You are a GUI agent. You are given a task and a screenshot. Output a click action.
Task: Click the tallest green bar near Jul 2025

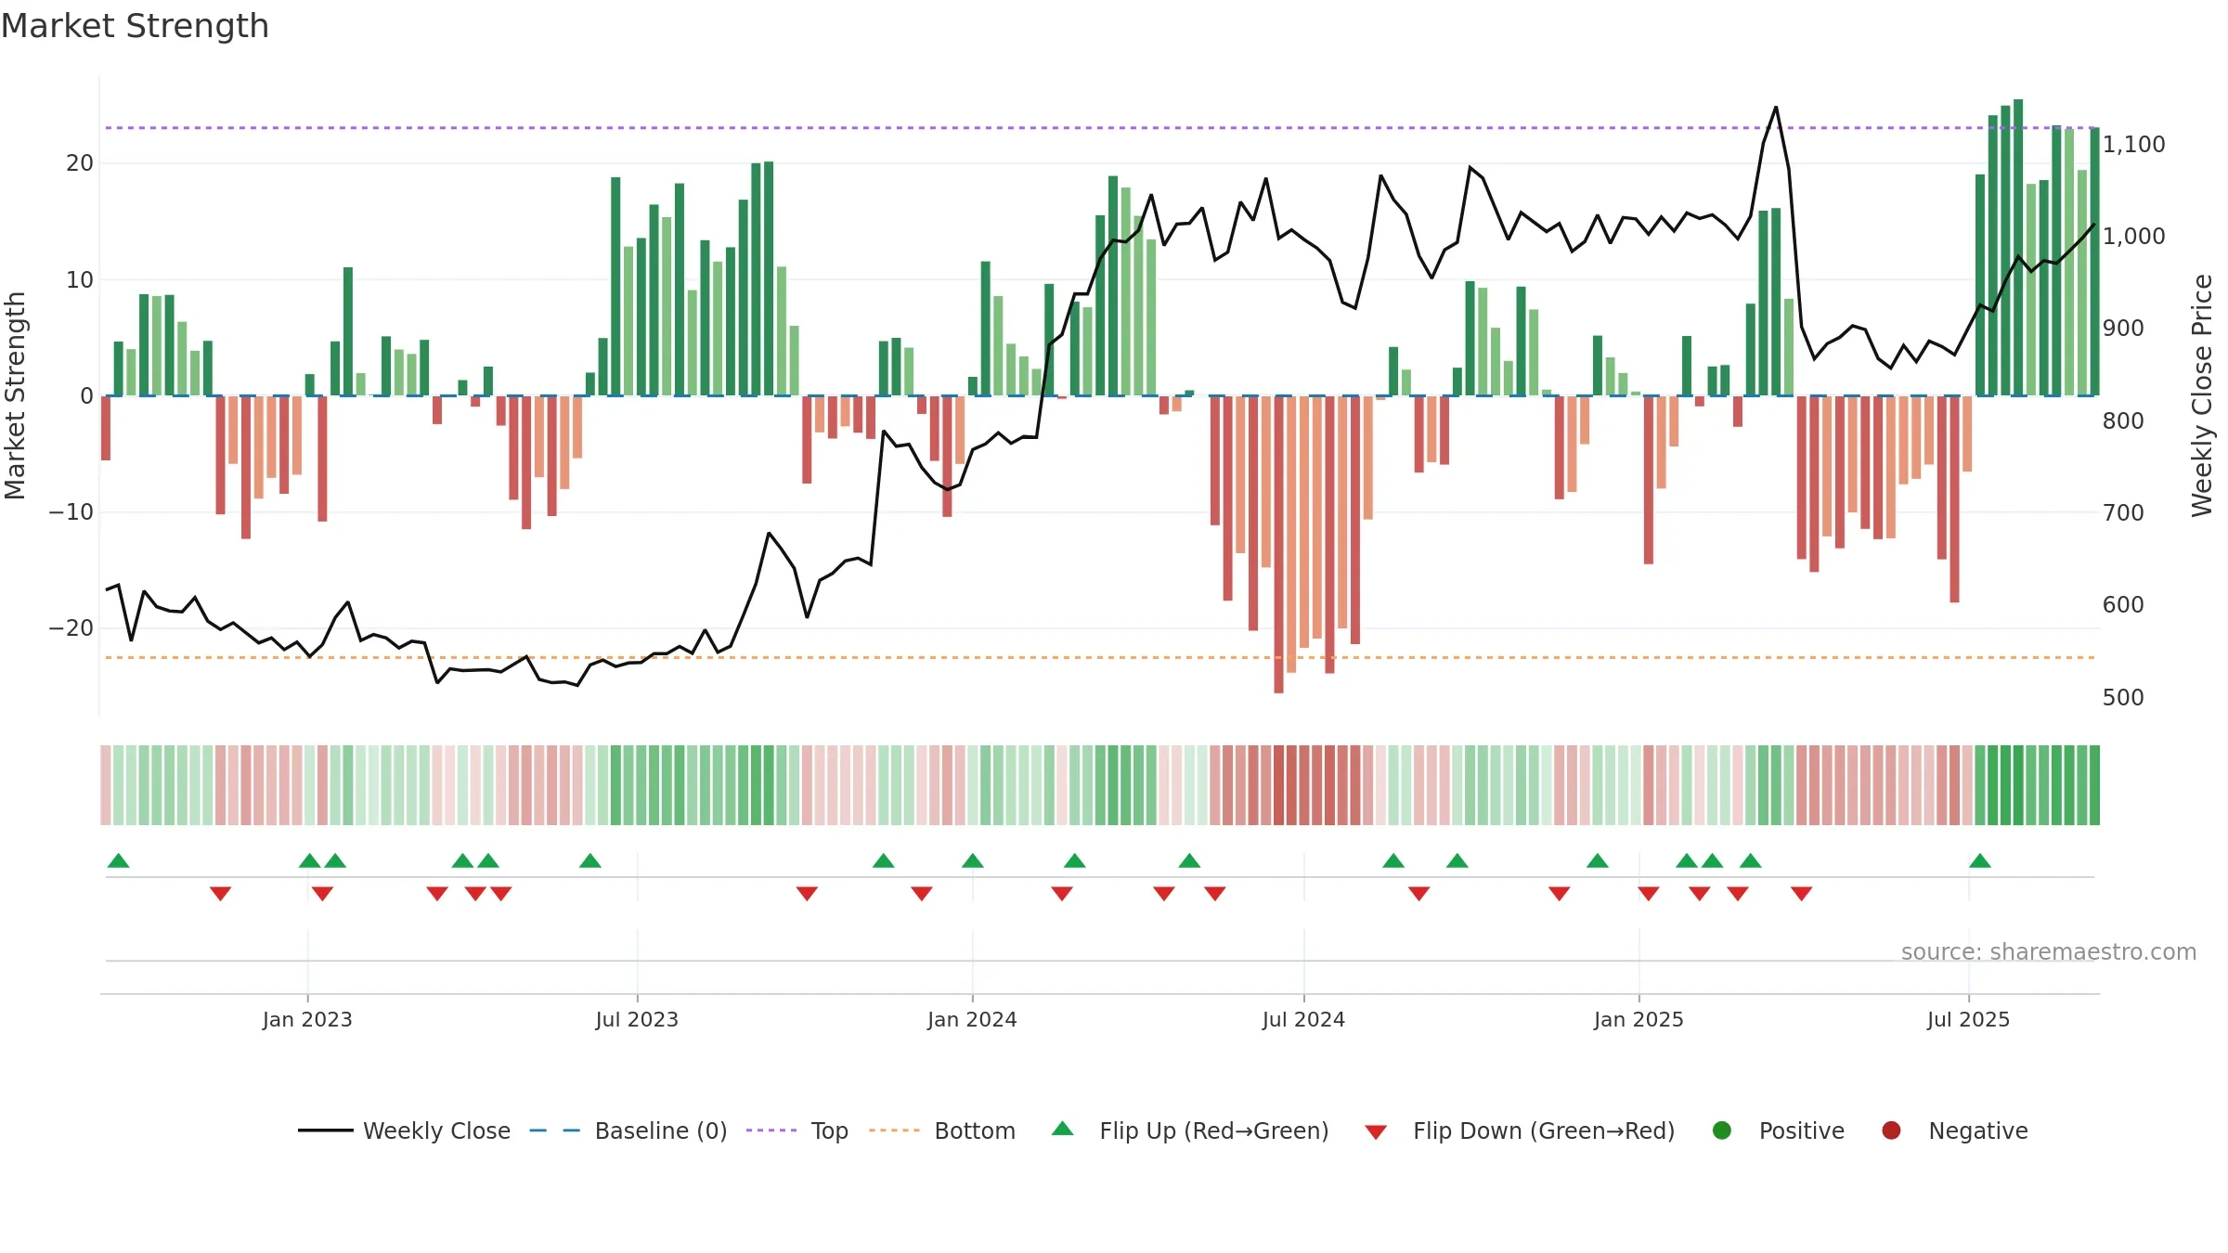tap(2018, 247)
